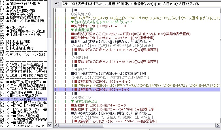The width and height of the screenshot is (221, 130).
Task: Select list row 042 基本システム自動初期化
Action: pyautogui.click(x=24, y=89)
